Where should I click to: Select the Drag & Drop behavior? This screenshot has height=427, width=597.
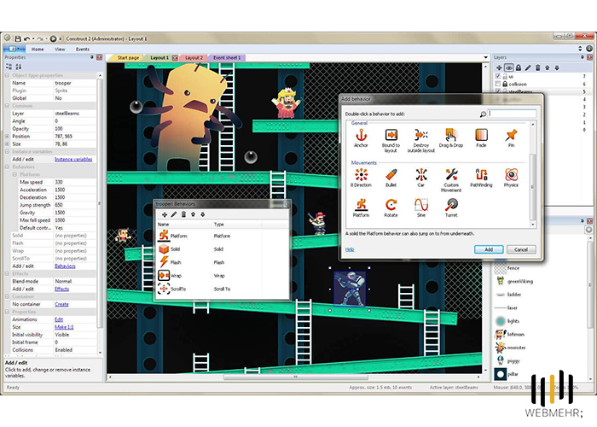coord(451,138)
